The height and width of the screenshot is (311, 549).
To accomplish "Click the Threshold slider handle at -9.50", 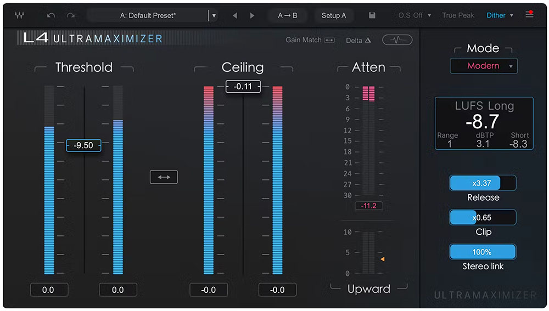I will (x=83, y=145).
